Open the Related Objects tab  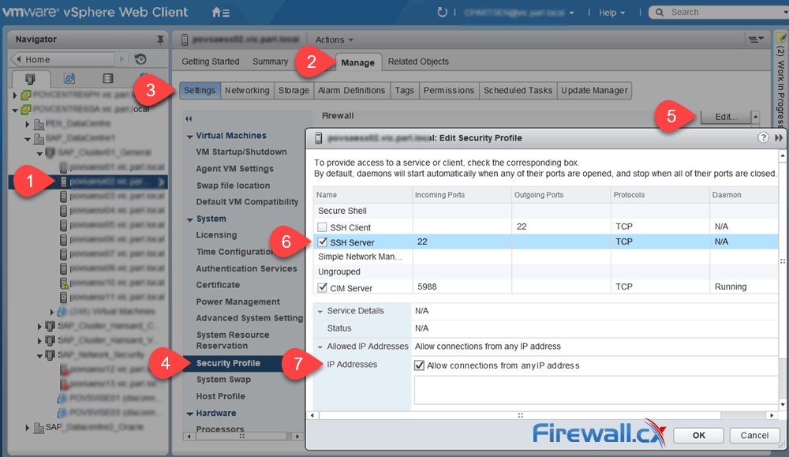pos(418,62)
